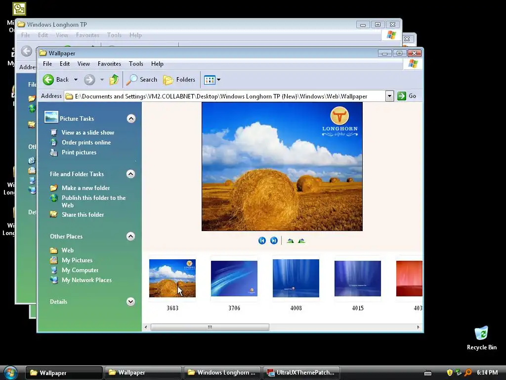The image size is (506, 380).
Task: Go to Web folder in Other Places
Action: 68,250
